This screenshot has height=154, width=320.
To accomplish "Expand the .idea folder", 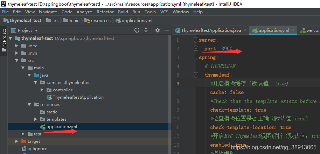I will click(x=17, y=46).
